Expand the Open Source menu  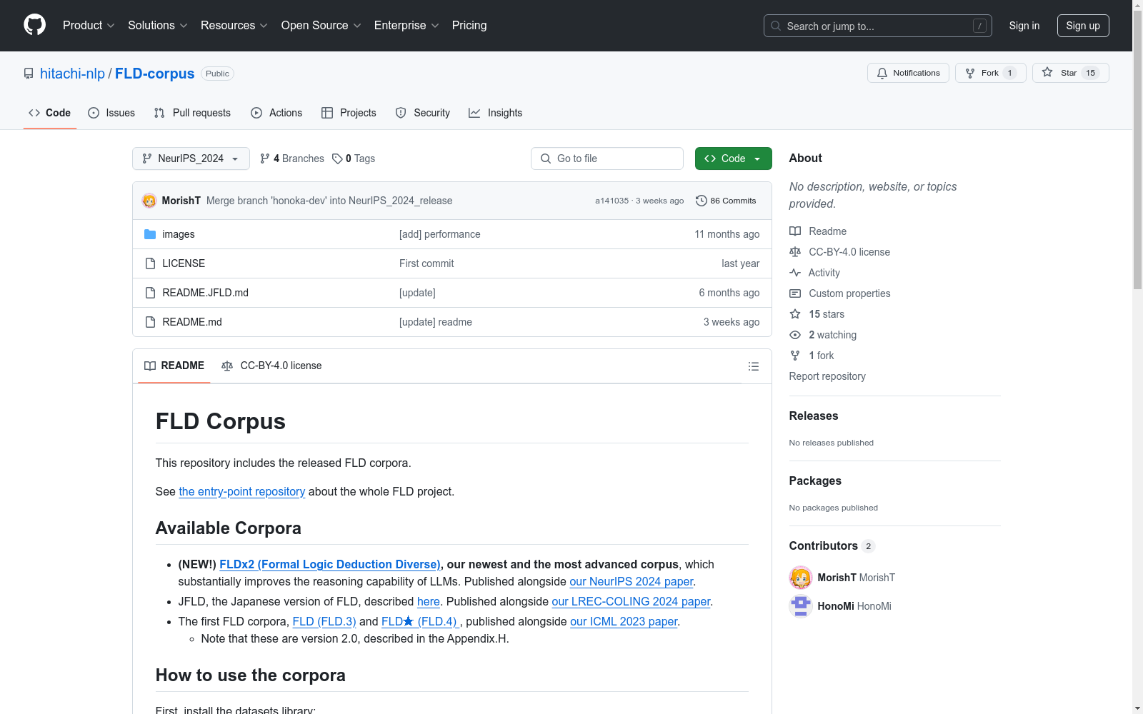click(x=321, y=26)
